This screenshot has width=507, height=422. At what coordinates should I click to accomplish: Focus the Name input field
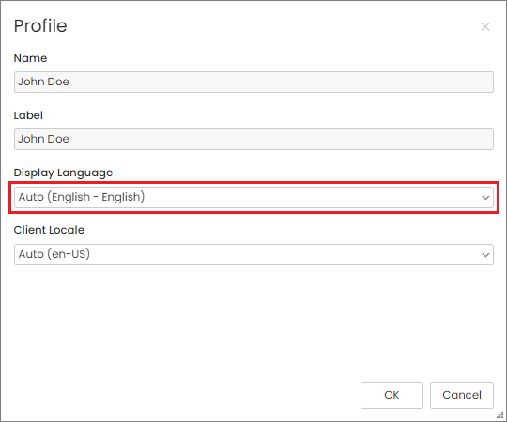tap(253, 82)
